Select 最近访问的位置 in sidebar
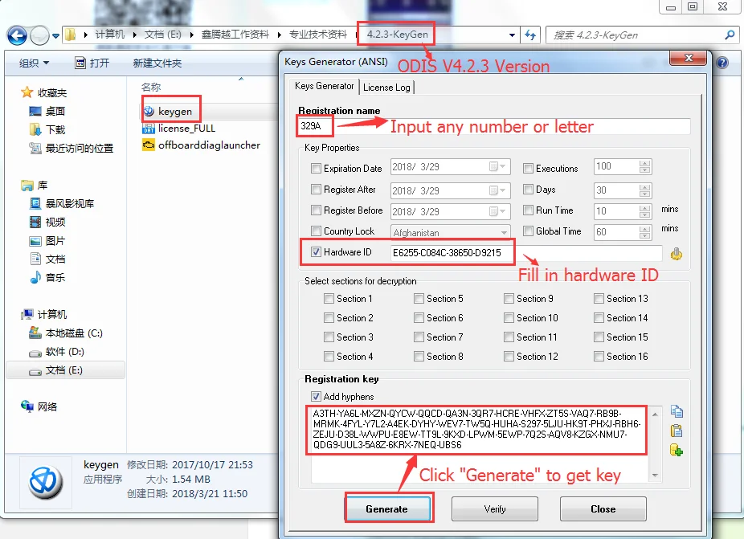Image resolution: width=744 pixels, height=539 pixels. coord(72,148)
